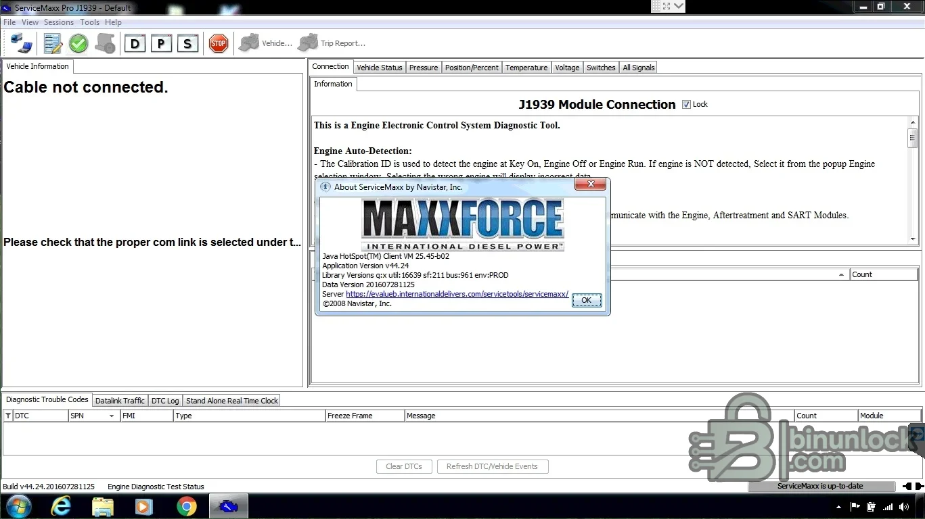The height and width of the screenshot is (519, 925).
Task: Click the network signal tray icon
Action: (888, 507)
